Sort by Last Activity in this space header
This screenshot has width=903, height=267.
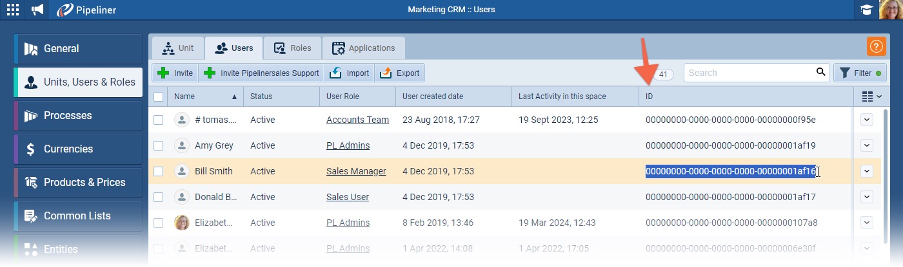[576, 97]
